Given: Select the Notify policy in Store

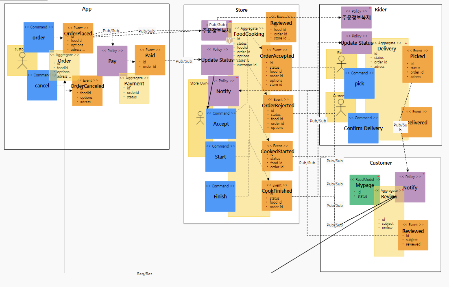Looking at the screenshot, I should click(x=223, y=91).
